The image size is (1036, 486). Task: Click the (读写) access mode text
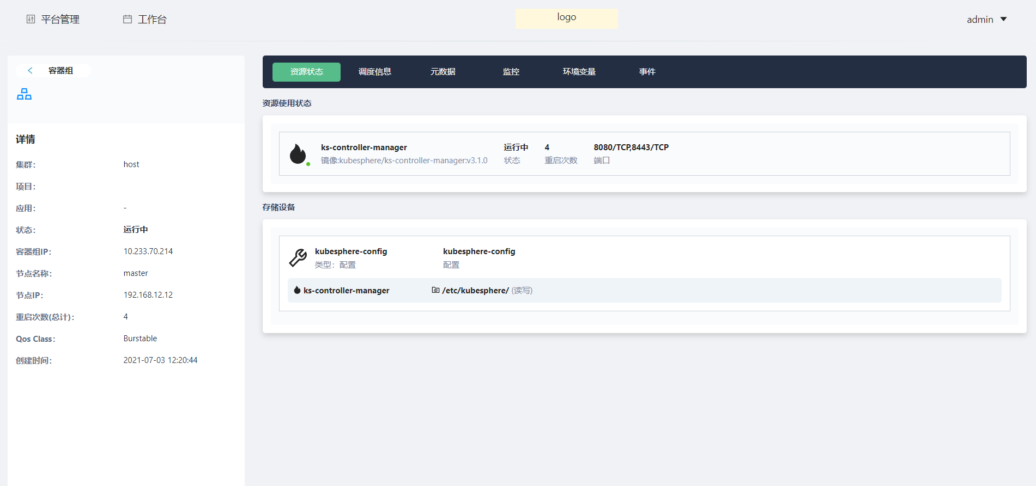click(x=522, y=291)
